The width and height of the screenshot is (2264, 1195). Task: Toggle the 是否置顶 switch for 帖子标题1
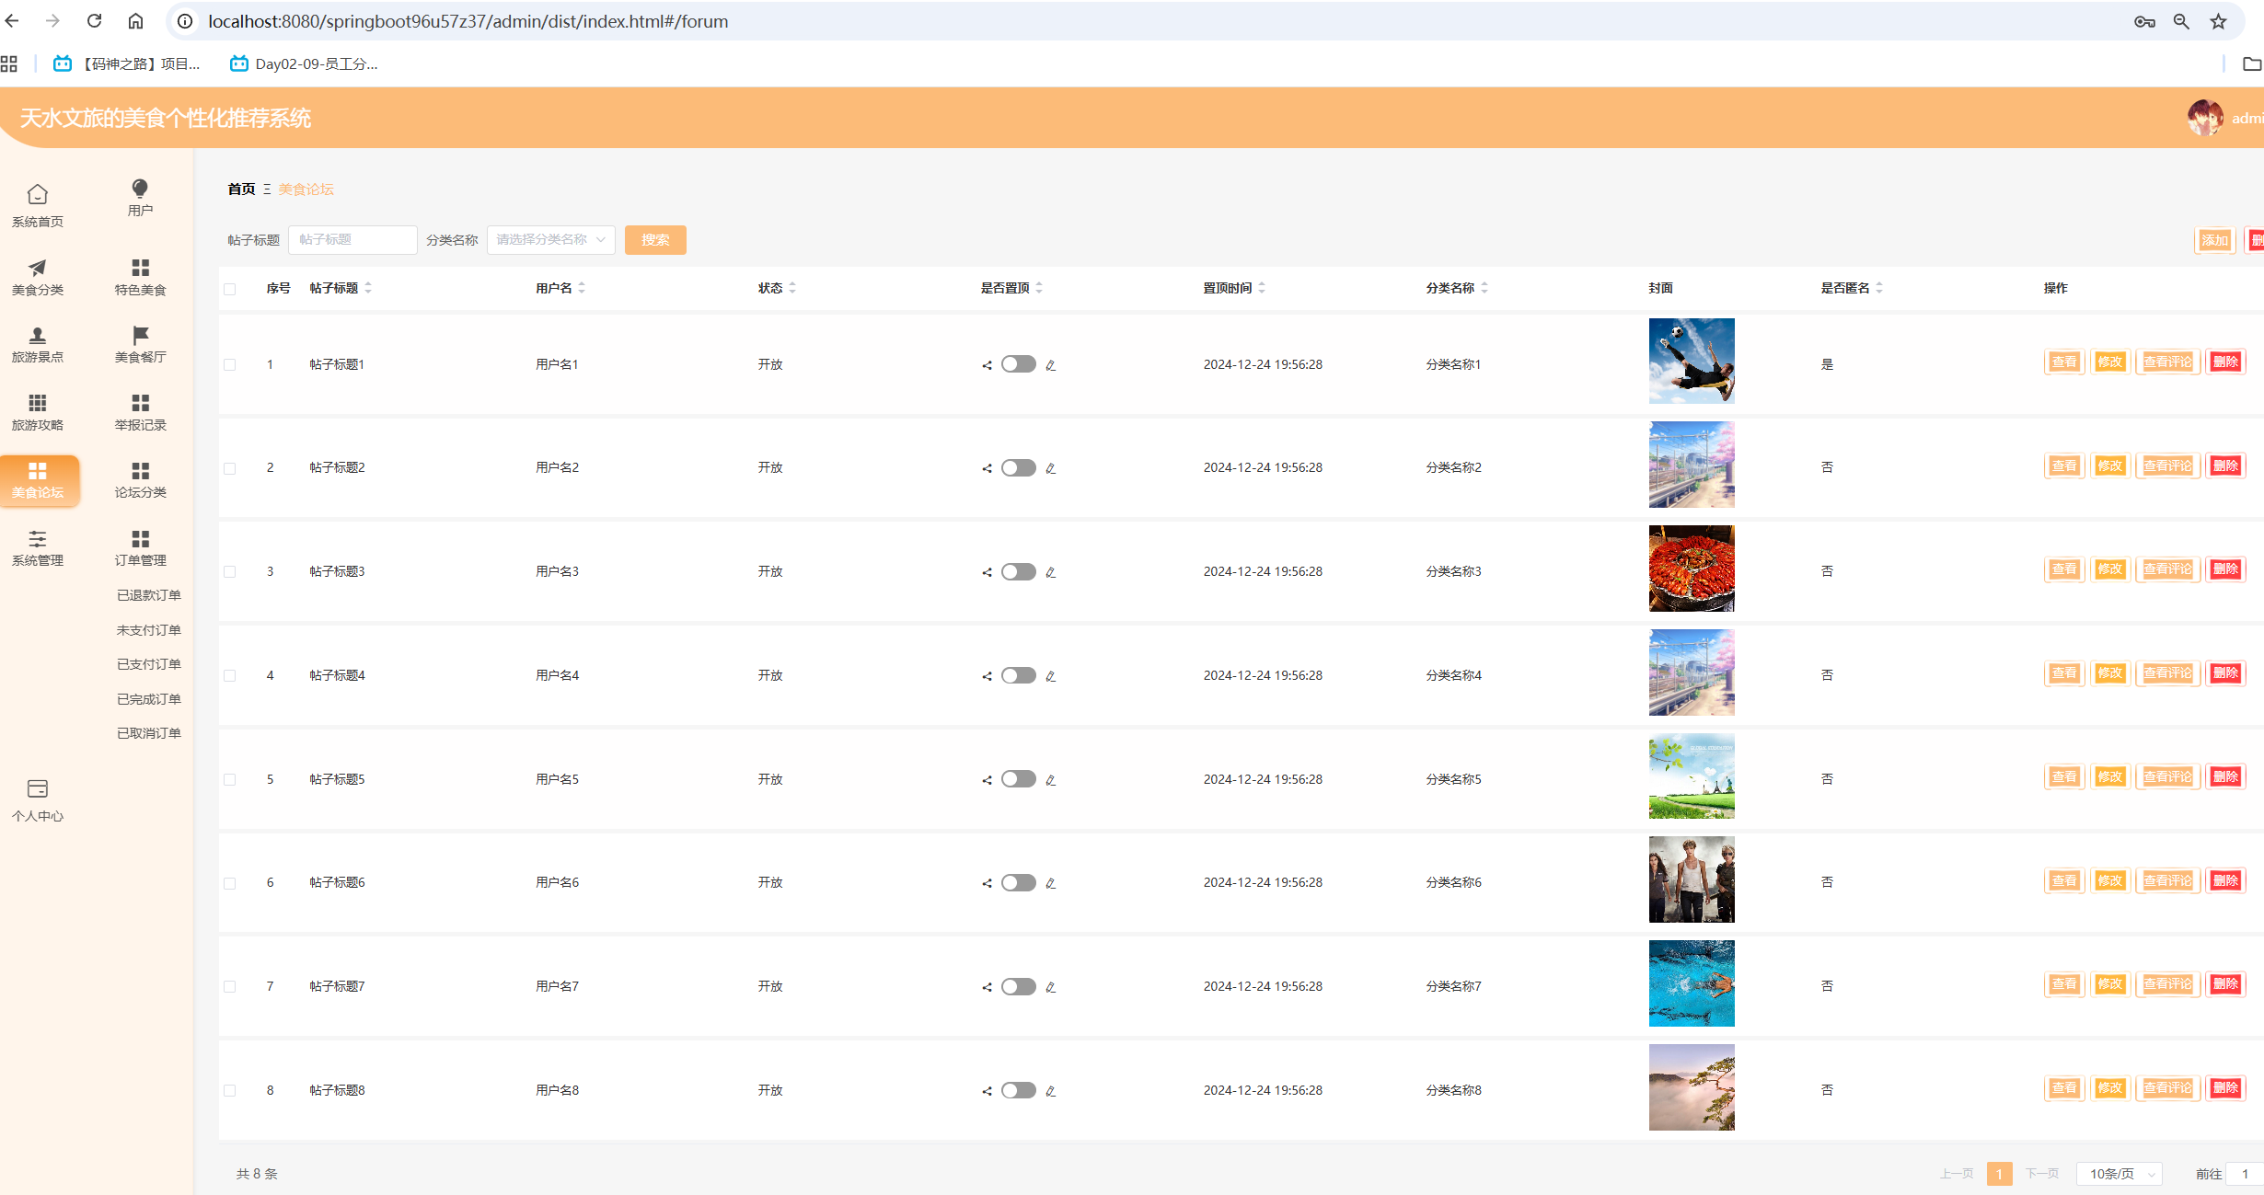pos(1018,364)
